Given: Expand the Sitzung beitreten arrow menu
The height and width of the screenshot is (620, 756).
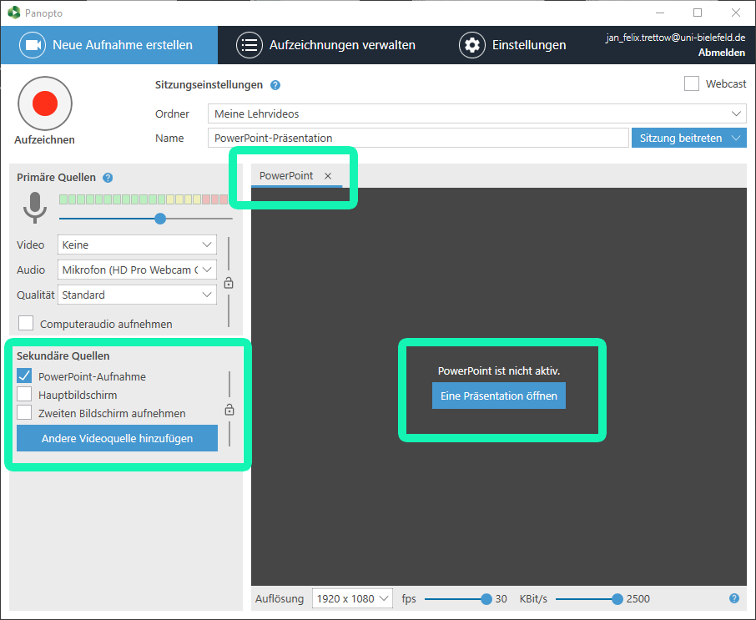Looking at the screenshot, I should click(736, 138).
